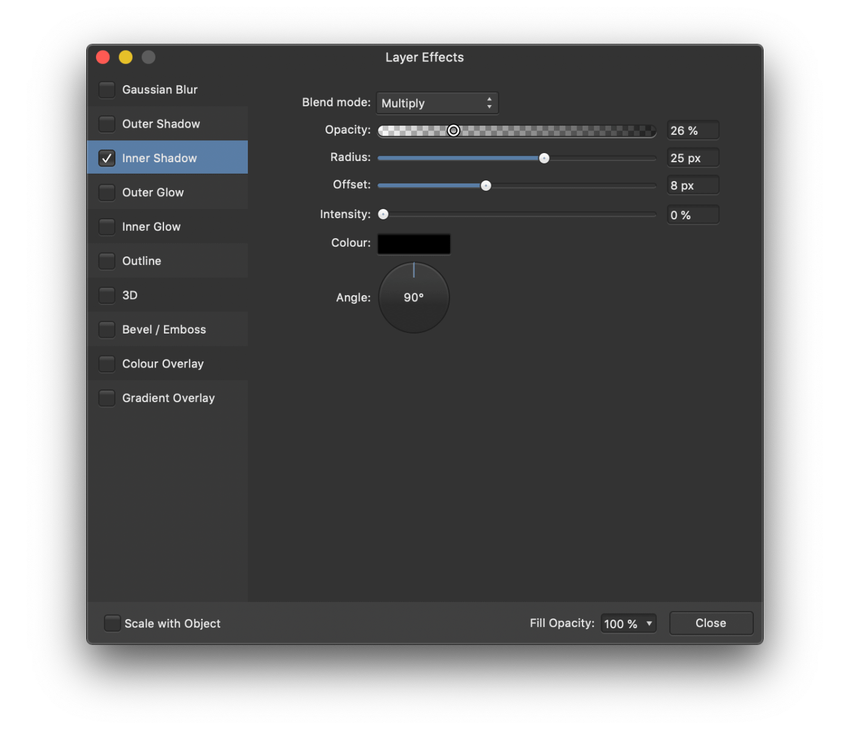Enable the Outer Shadow effect checkbox

tap(107, 124)
